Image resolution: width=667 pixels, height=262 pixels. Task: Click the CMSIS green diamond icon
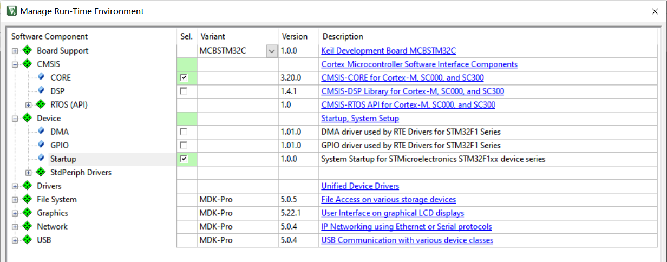coord(27,64)
